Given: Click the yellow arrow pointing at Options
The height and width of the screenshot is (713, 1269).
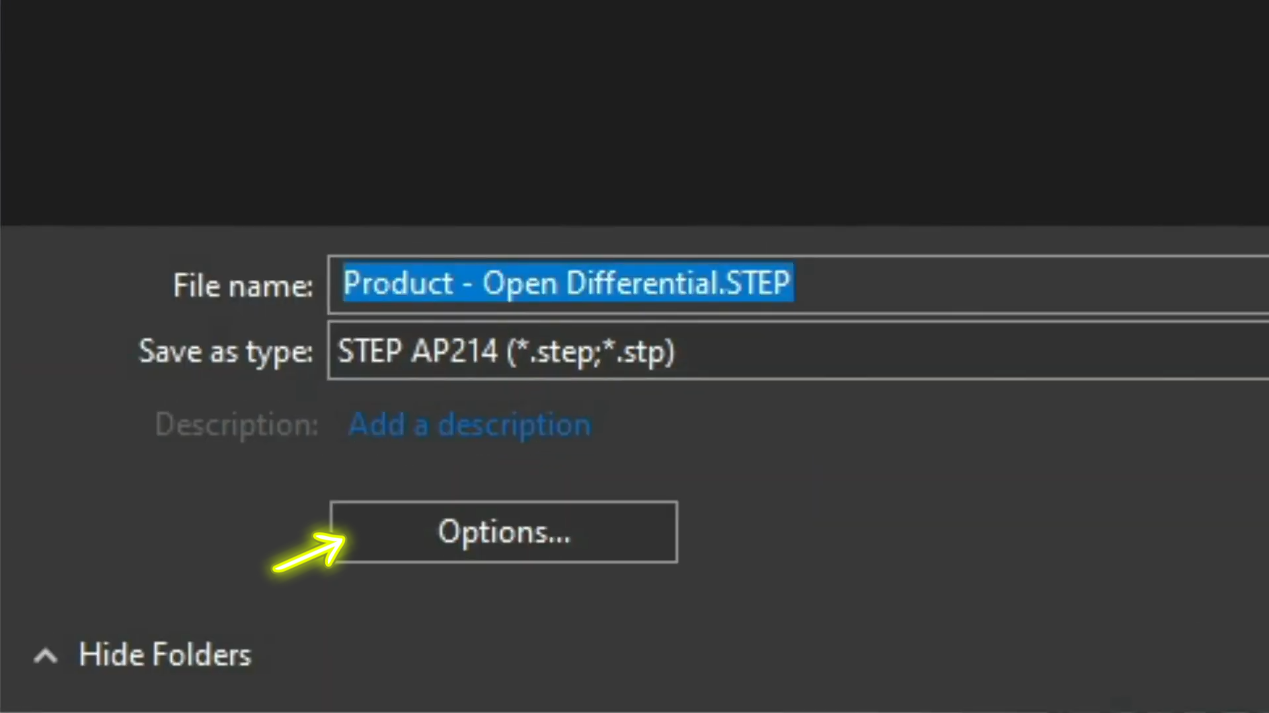Looking at the screenshot, I should pos(309,552).
